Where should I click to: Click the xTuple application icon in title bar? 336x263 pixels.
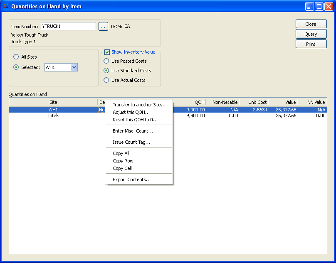tap(5, 6)
